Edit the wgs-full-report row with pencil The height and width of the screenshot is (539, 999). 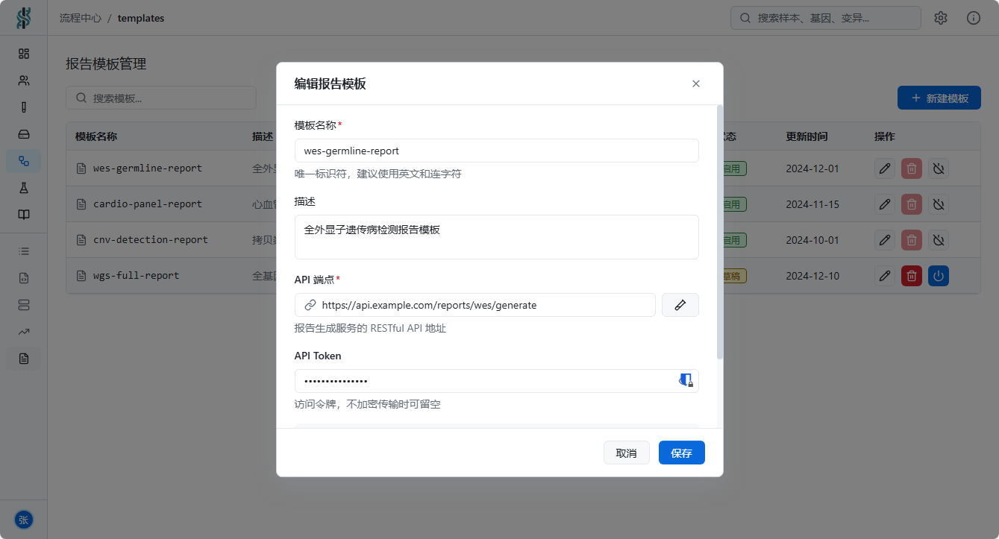point(885,276)
